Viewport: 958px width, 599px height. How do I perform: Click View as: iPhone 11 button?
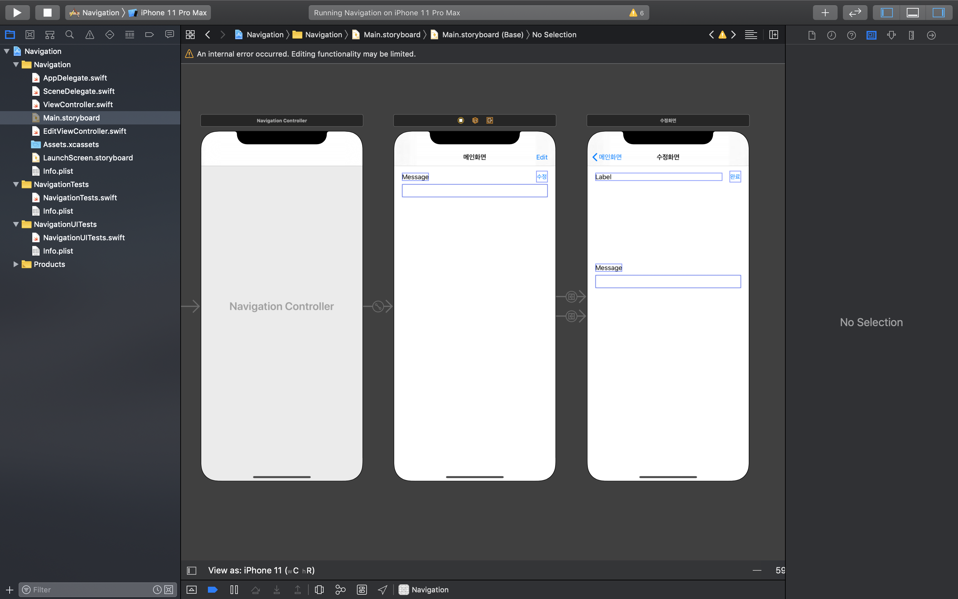click(x=261, y=570)
